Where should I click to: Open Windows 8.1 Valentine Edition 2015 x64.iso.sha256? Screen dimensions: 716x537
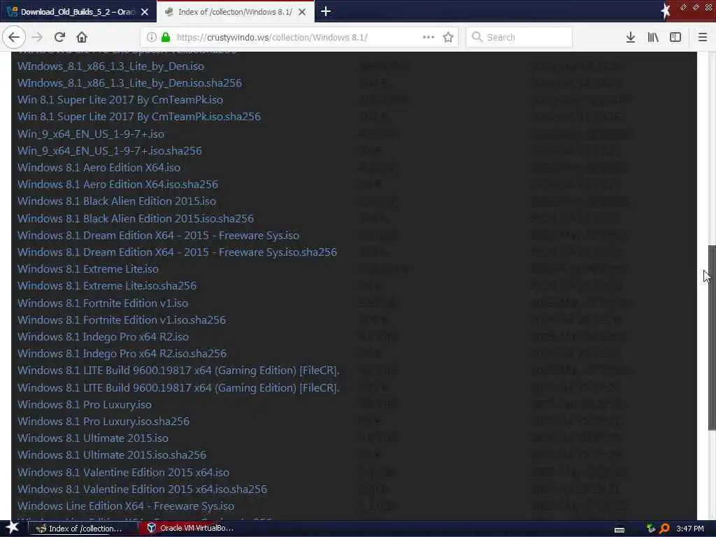[x=143, y=490]
